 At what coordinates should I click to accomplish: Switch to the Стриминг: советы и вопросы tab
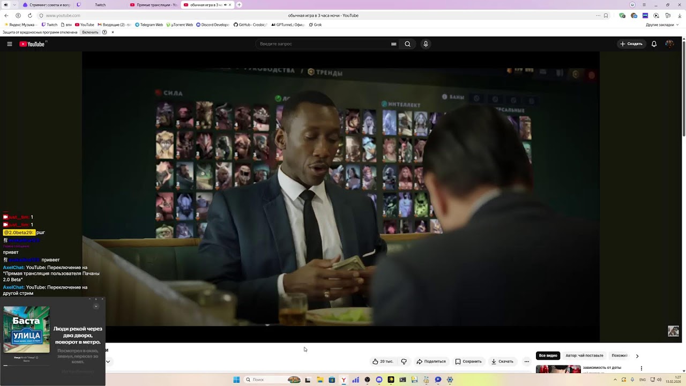46,5
